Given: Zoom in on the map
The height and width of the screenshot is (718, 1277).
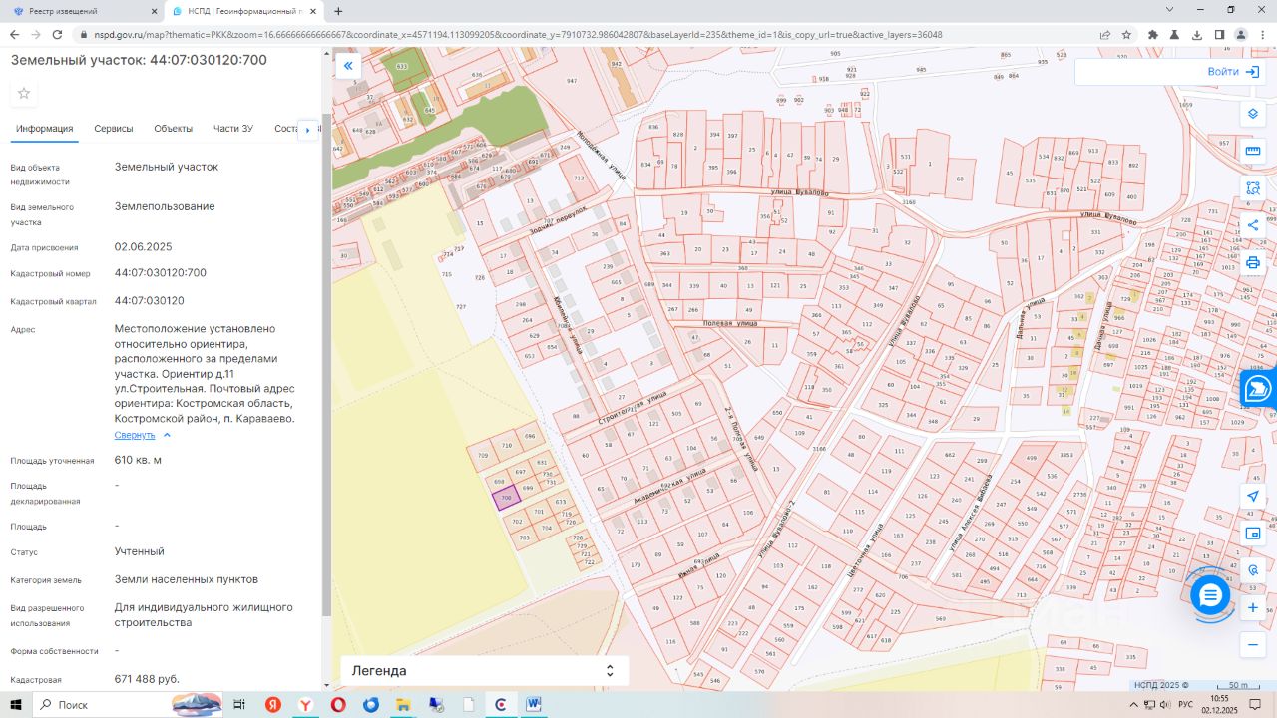Looking at the screenshot, I should tap(1253, 607).
